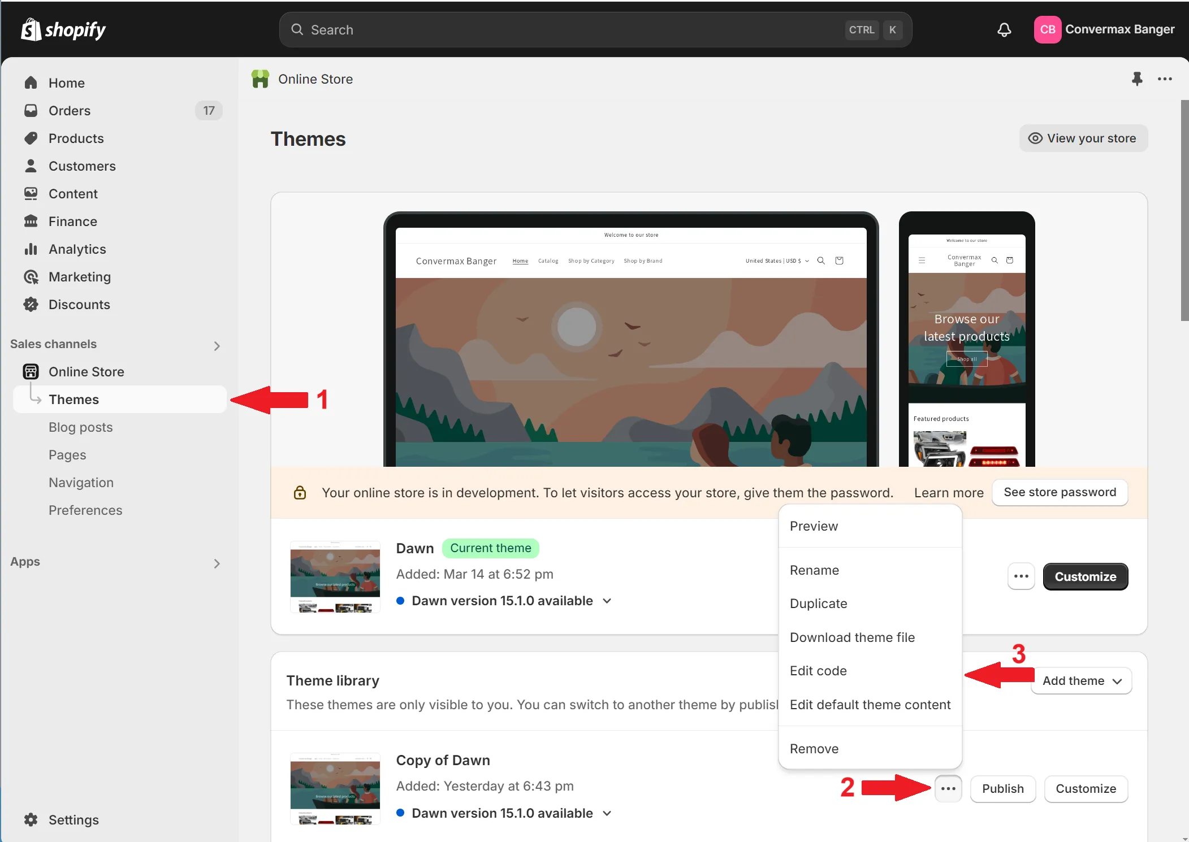
Task: Expand the Sales channels section
Action: [217, 345]
